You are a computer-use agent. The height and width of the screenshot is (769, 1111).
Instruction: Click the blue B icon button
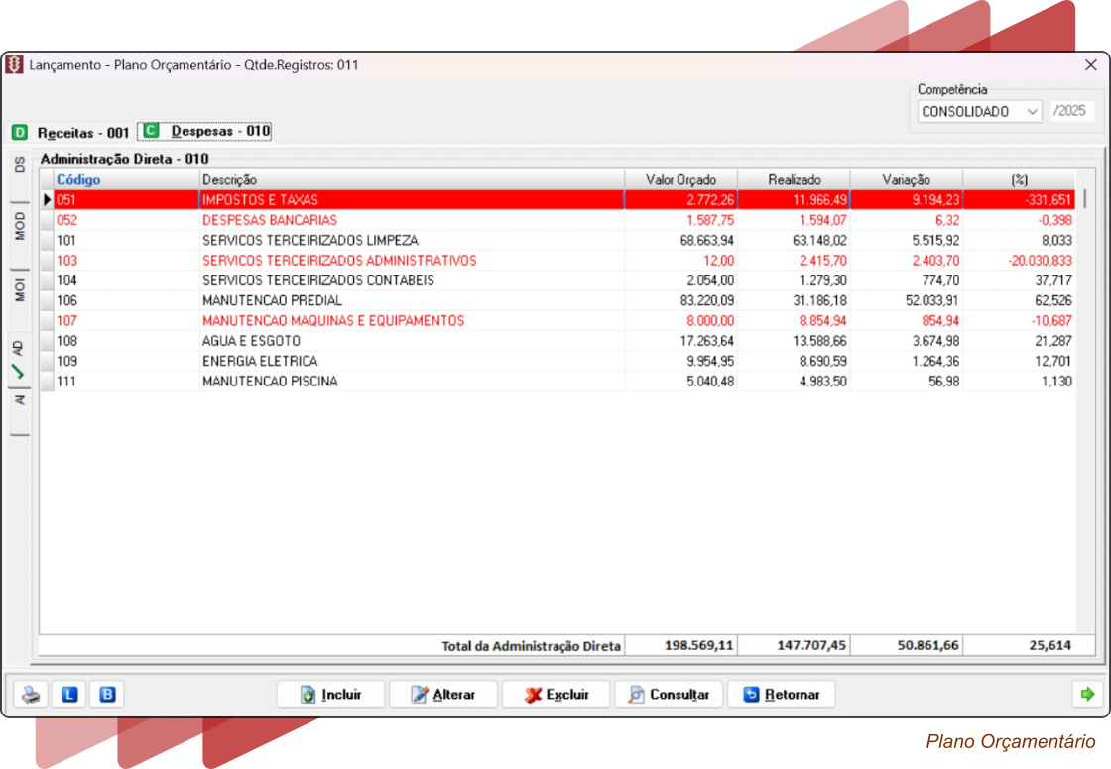pos(107,695)
